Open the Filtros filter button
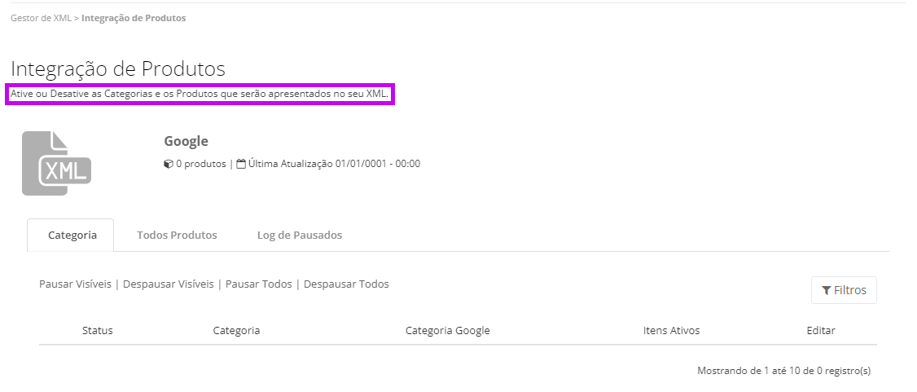 point(844,290)
